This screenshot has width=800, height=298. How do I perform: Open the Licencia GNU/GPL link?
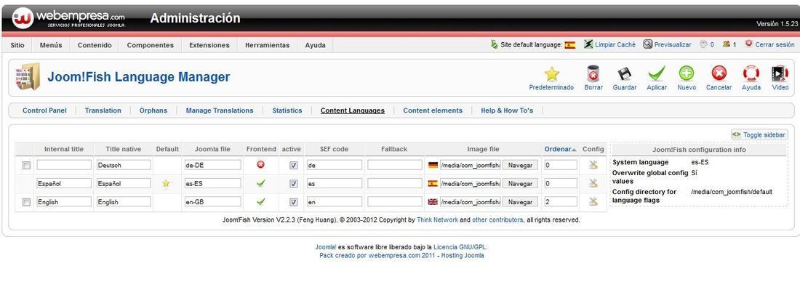point(460,247)
